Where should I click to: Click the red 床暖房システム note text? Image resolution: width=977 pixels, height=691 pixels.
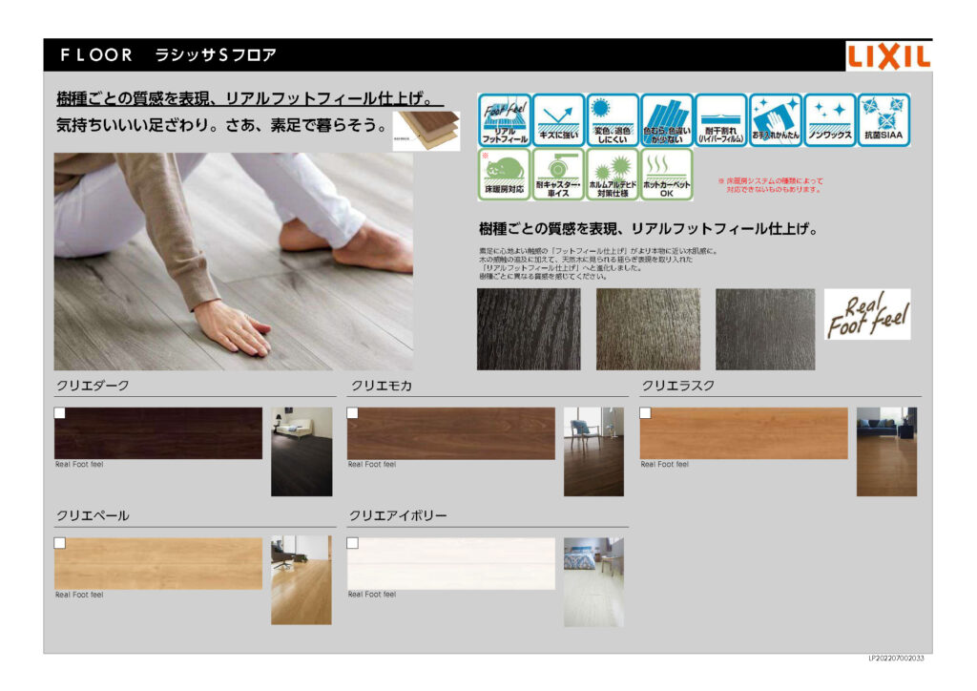(771, 185)
